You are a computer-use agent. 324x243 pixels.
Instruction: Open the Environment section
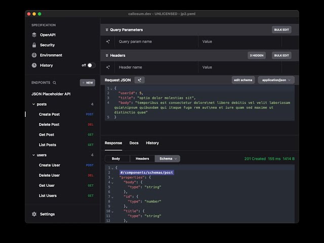click(51, 55)
